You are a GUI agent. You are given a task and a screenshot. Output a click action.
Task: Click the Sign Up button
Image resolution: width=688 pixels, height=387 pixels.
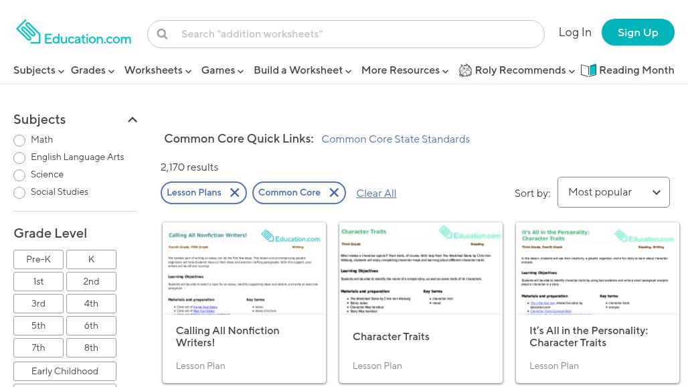pyautogui.click(x=637, y=32)
